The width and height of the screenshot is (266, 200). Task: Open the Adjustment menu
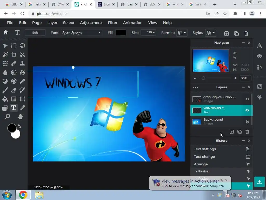click(x=91, y=23)
